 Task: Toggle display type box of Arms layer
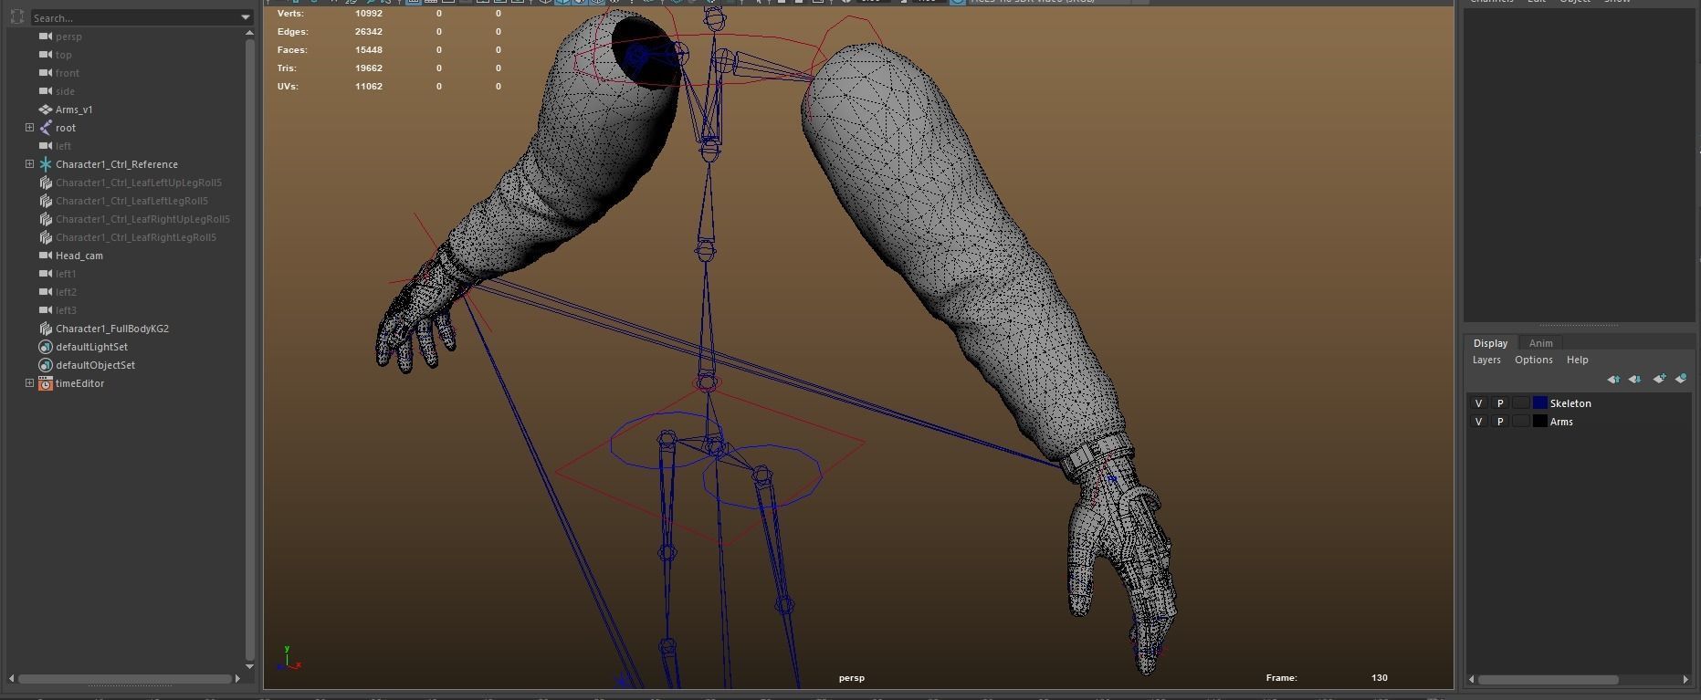coord(1521,422)
